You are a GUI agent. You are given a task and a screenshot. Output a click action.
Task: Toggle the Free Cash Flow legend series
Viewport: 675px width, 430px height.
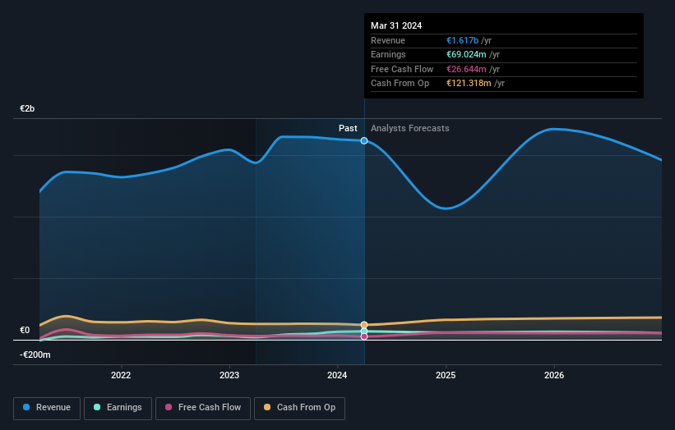tap(203, 408)
